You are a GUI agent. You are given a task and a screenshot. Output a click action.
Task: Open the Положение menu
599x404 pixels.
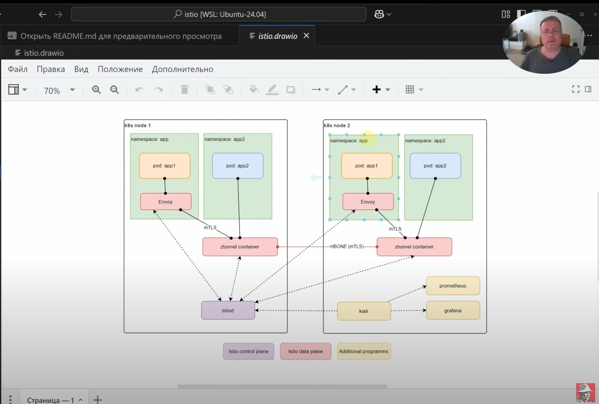click(x=120, y=69)
